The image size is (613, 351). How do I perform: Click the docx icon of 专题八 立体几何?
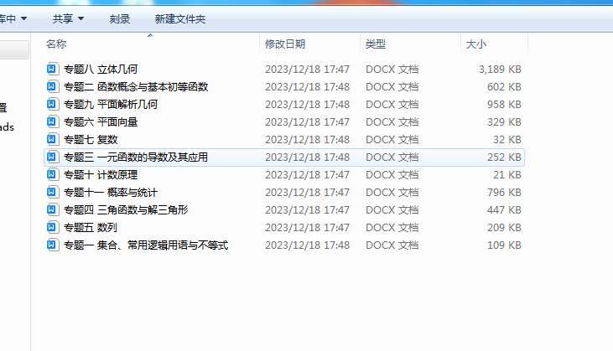52,69
